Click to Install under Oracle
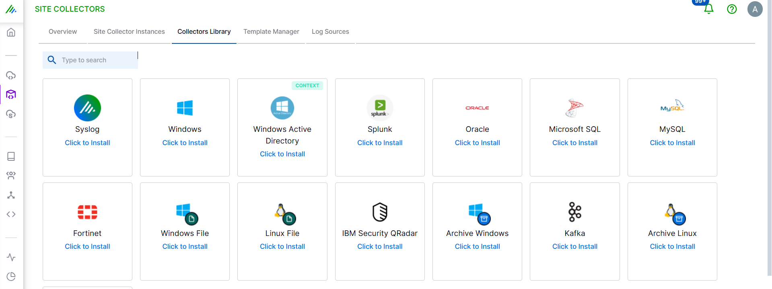The height and width of the screenshot is (289, 772). pos(477,143)
